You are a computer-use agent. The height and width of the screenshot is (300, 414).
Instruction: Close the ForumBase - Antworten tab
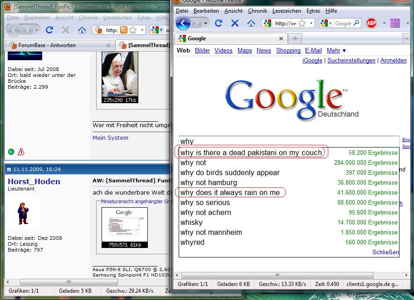tap(108, 45)
